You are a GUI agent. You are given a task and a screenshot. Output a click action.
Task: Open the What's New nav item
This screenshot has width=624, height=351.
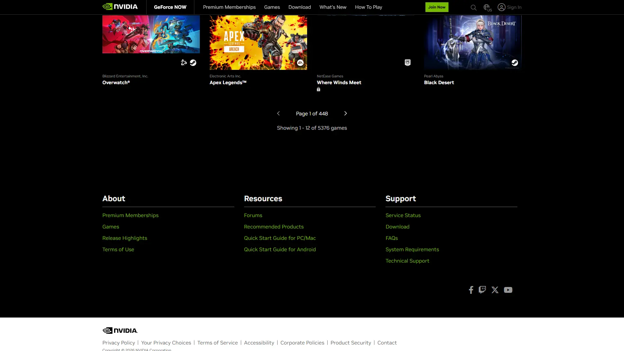[x=333, y=7]
